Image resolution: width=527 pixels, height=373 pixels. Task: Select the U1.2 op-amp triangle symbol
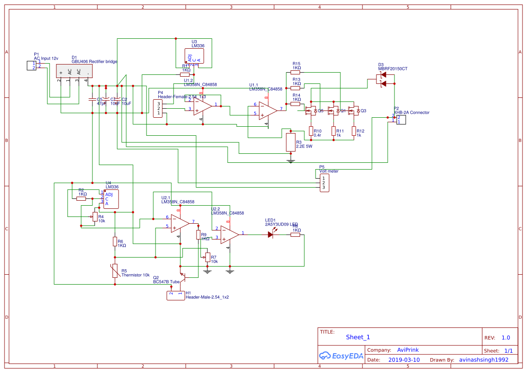[203, 106]
